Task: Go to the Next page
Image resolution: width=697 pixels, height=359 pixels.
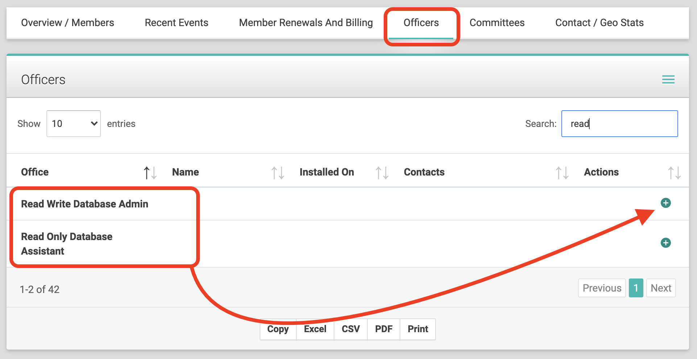Action: pyautogui.click(x=661, y=288)
